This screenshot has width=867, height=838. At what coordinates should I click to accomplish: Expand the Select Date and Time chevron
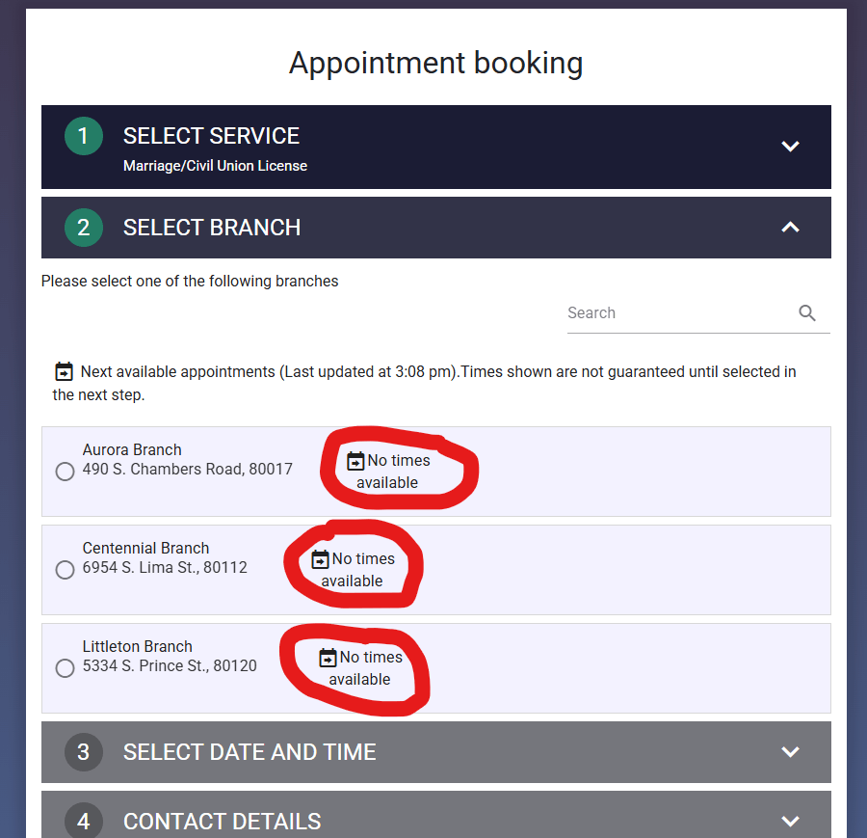click(x=790, y=752)
